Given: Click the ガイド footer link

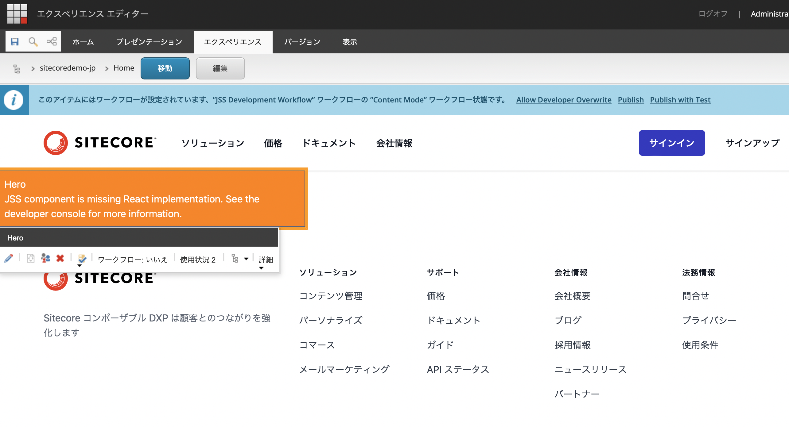Looking at the screenshot, I should (x=440, y=345).
